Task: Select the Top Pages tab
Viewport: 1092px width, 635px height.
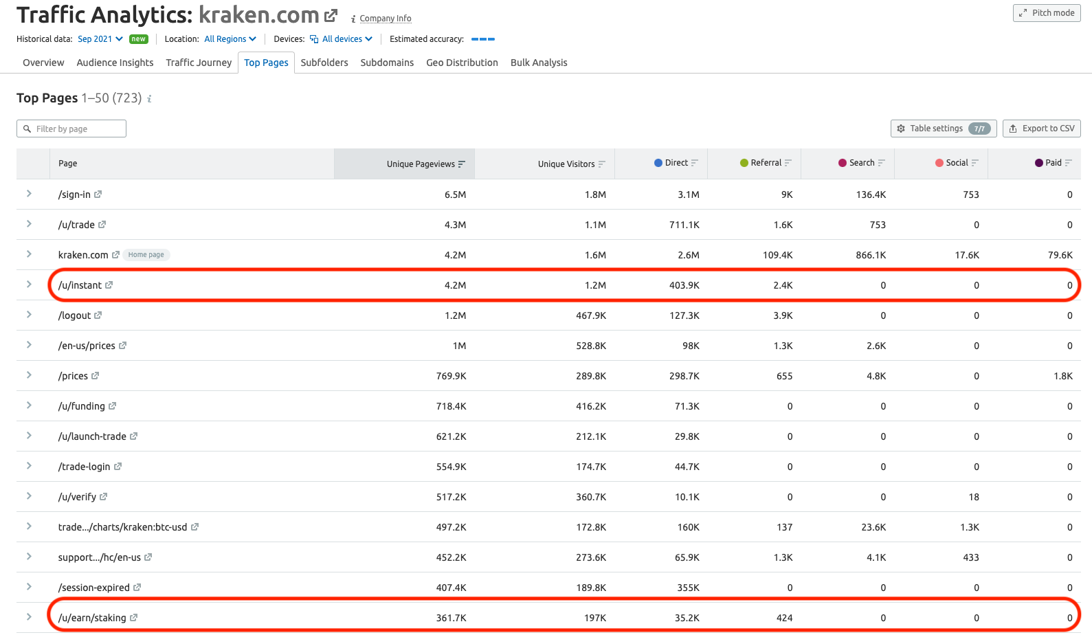Action: click(267, 63)
